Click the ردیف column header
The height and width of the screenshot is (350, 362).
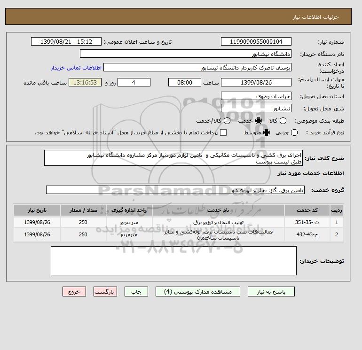337,210
